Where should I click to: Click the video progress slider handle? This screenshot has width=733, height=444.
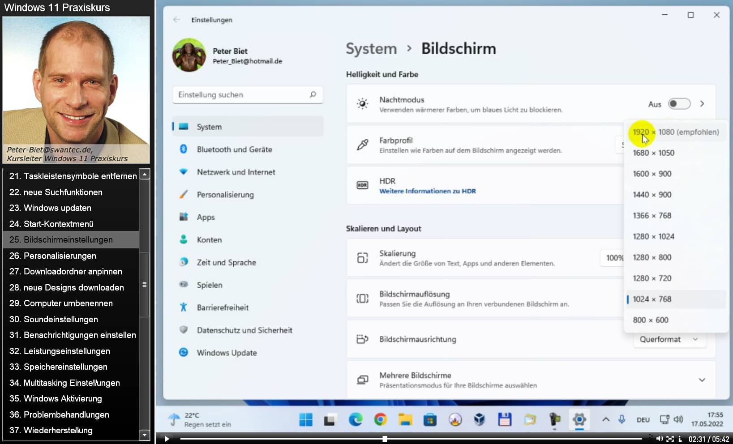tap(385, 439)
